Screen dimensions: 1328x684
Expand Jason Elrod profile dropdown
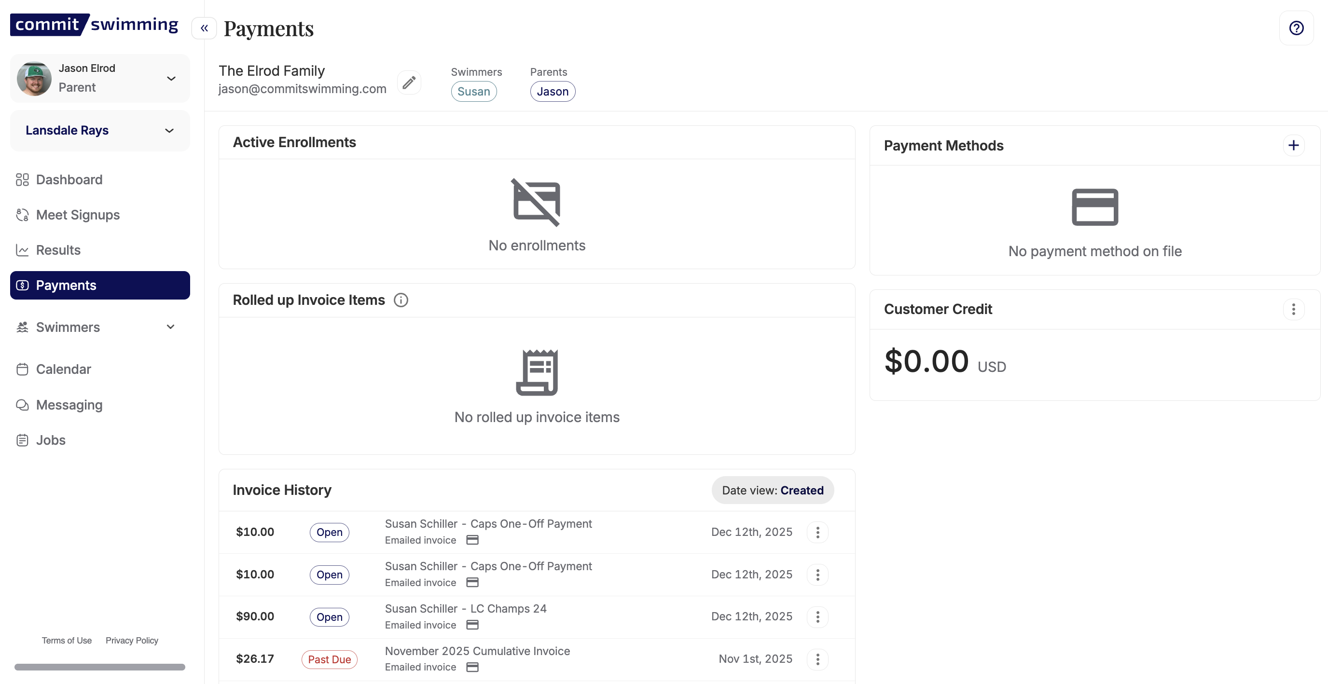point(171,78)
